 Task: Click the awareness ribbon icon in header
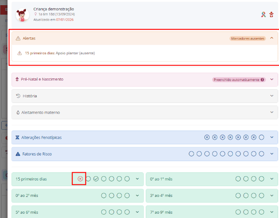click(x=263, y=15)
